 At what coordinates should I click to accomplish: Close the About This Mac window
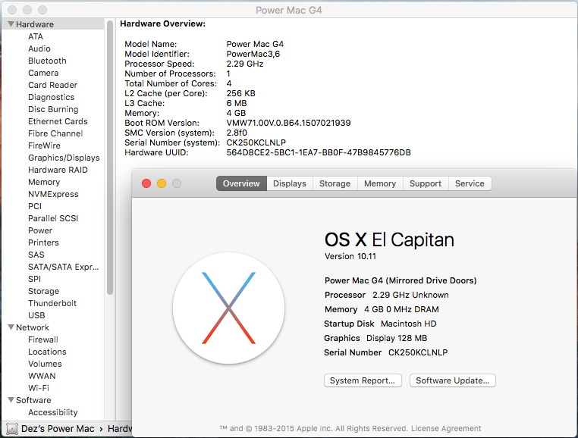pyautogui.click(x=146, y=183)
